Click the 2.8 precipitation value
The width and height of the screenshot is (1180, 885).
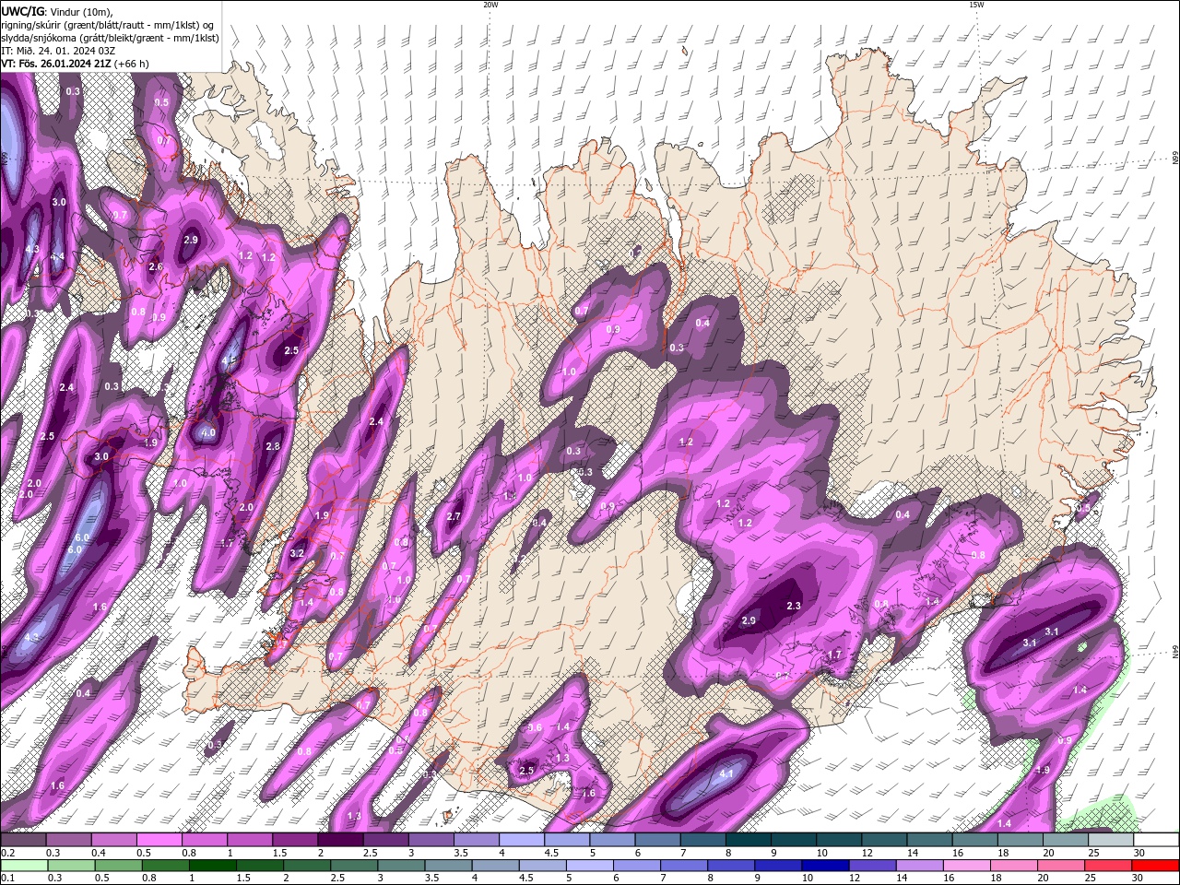[x=273, y=446]
